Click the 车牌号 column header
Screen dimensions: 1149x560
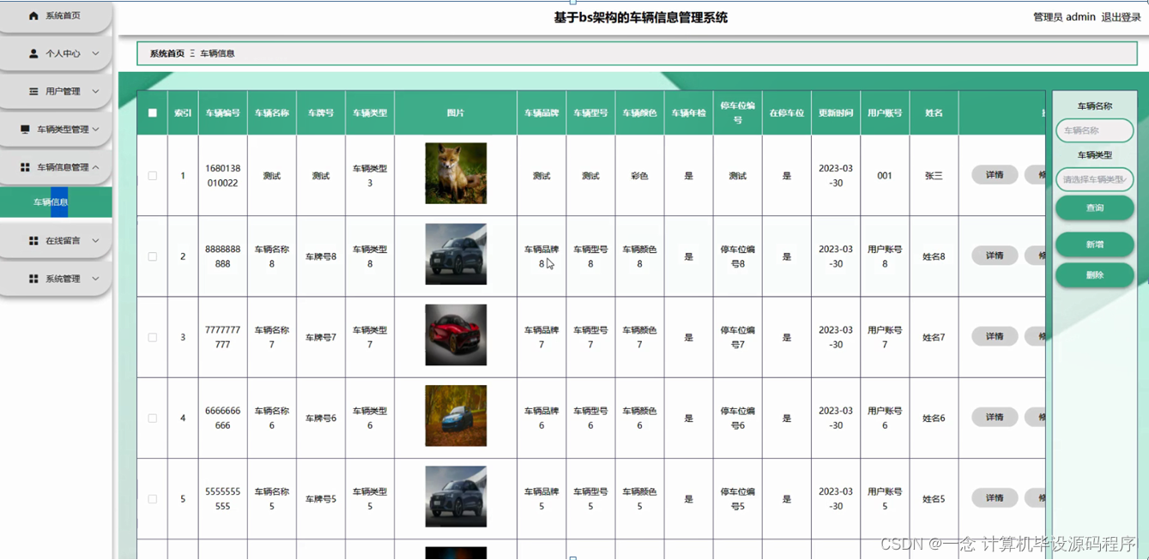pos(321,113)
